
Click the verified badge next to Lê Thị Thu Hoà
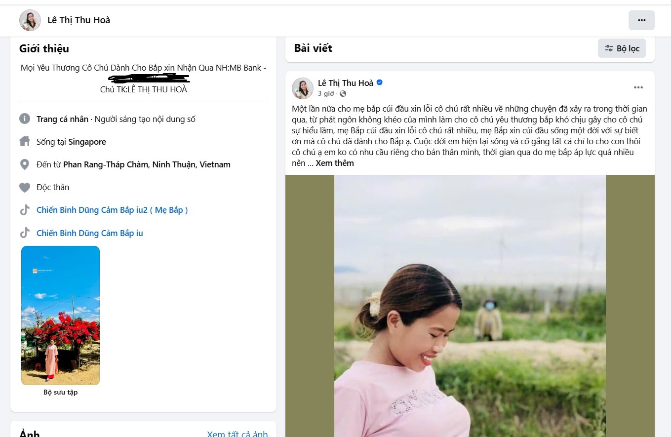[x=379, y=82]
